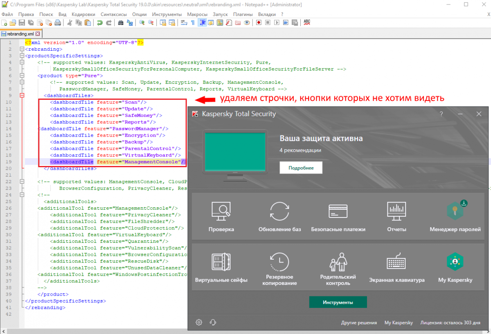Image resolution: width=491 pixels, height=334 pixels.
Task: Open the Кодировки menu
Action: [x=83, y=14]
